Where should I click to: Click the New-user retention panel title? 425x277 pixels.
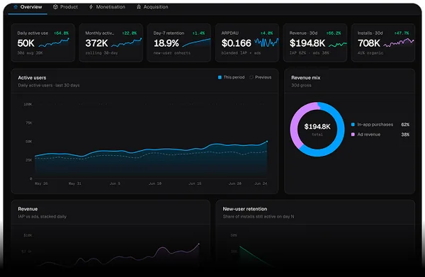tap(245, 209)
